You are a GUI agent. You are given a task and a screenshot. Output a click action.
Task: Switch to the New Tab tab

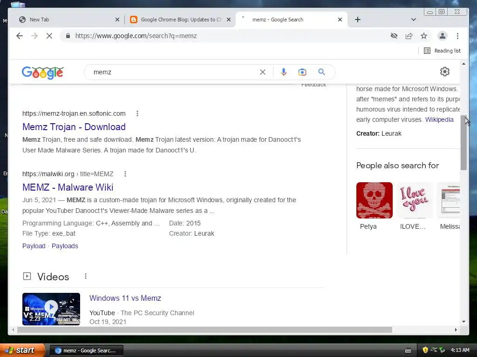pos(67,20)
